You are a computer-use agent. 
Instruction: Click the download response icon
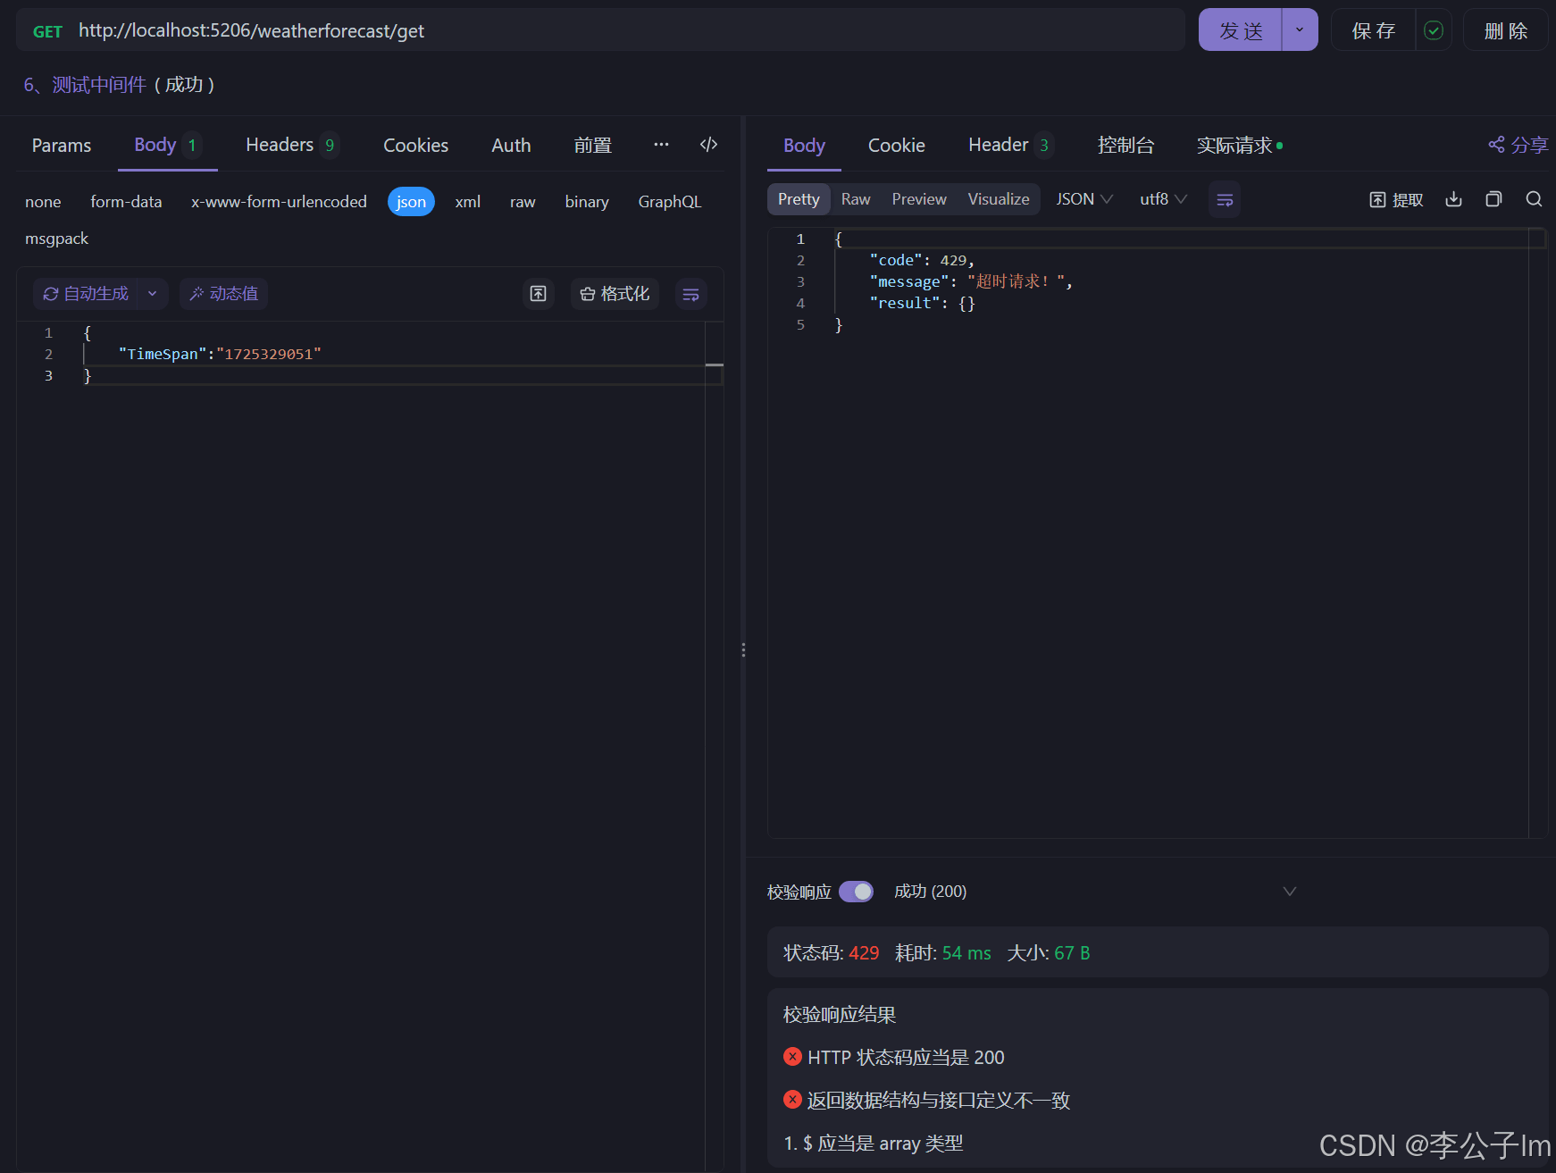coord(1453,199)
